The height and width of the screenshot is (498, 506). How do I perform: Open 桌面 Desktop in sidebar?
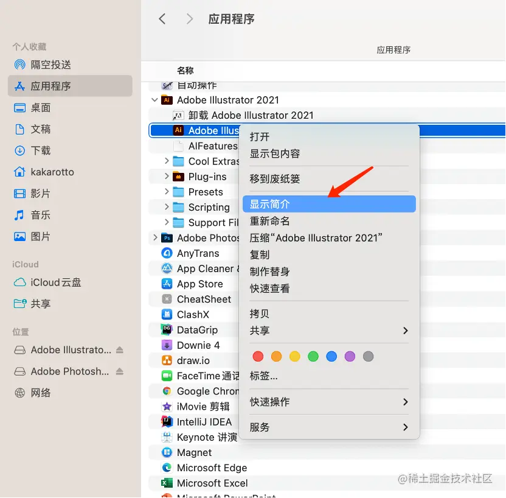click(x=70, y=108)
